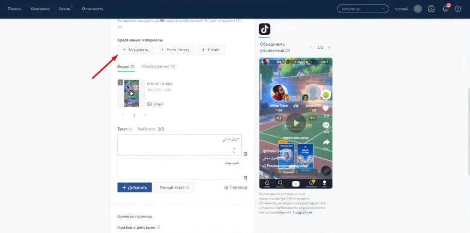Image resolution: width=470 pixels, height=233 pixels.
Task: Switch to the Изображение (0) tab
Action: click(158, 67)
